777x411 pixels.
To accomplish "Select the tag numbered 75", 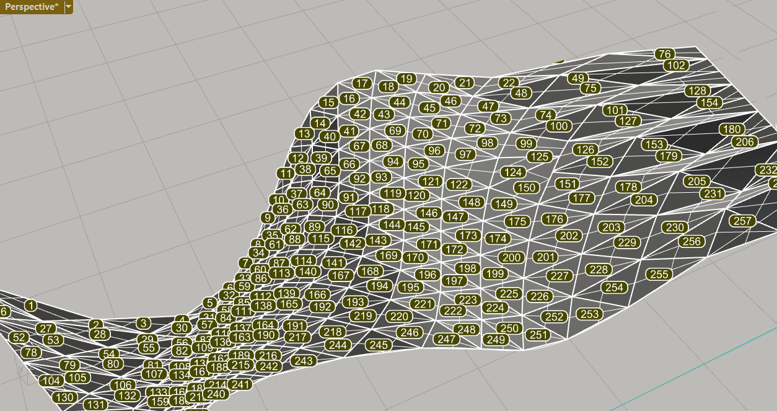I will coord(590,88).
